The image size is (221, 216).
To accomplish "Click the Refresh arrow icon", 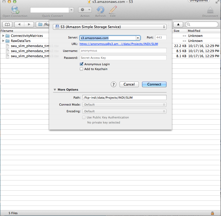I will click(x=100, y=10).
